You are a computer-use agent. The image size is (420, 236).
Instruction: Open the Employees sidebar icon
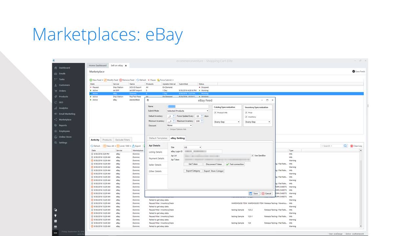click(55, 131)
